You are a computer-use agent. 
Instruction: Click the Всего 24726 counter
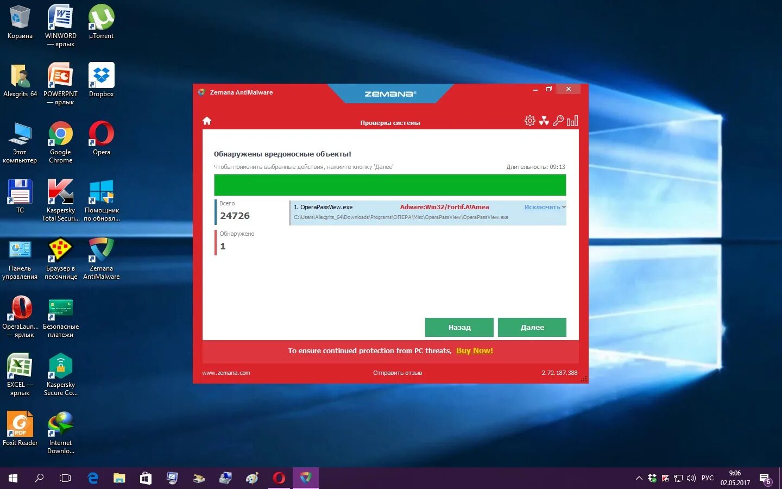[x=234, y=211]
